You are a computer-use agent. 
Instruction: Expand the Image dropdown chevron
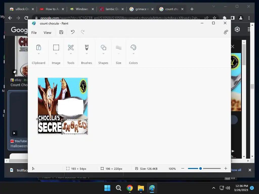[56, 54]
